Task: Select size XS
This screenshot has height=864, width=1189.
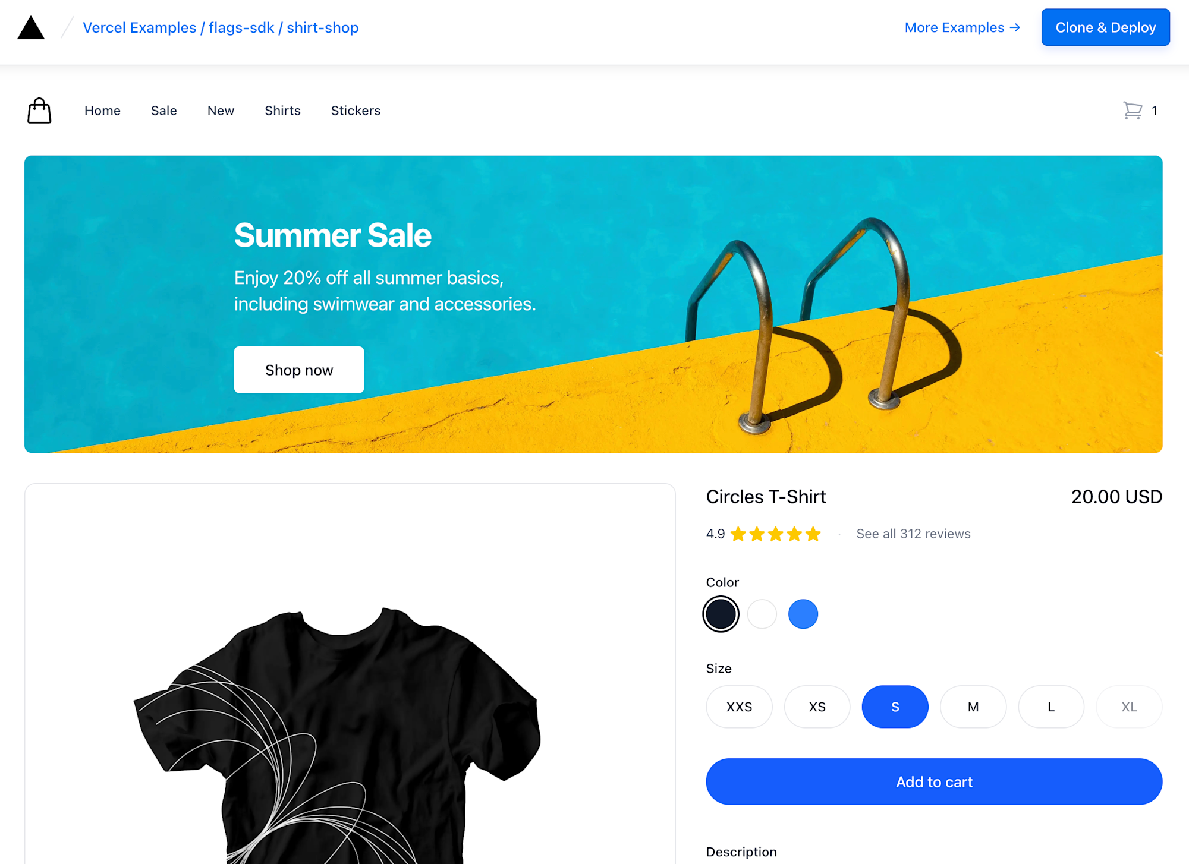Action: 817,707
